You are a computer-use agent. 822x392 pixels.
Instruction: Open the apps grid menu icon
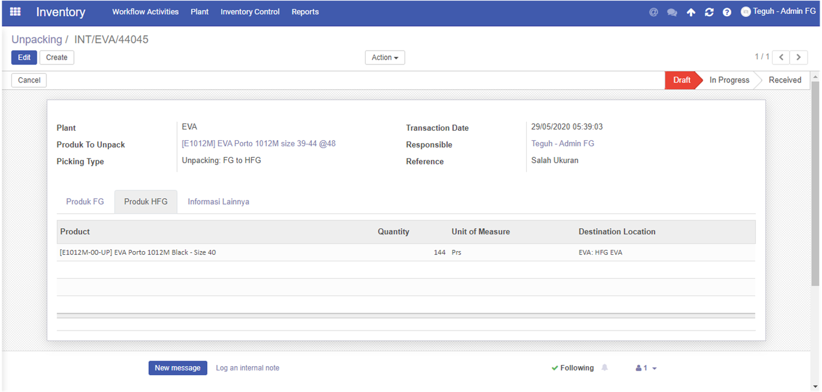point(16,12)
